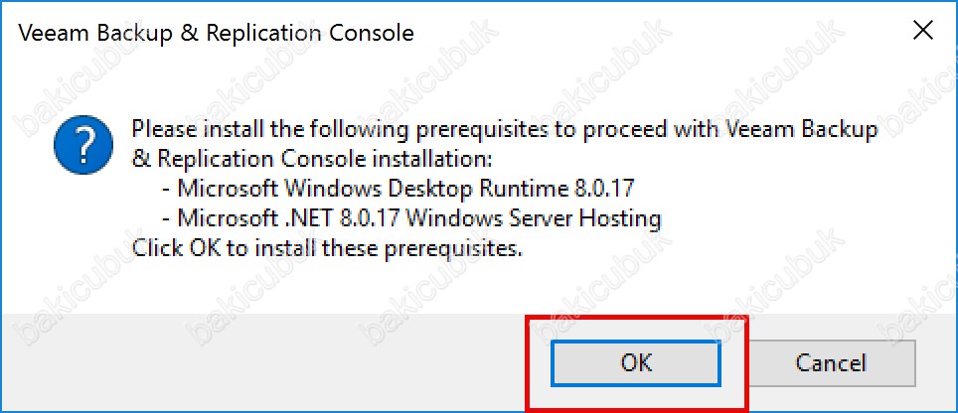Confirm prerequisite installation with OK
This screenshot has height=413, width=958.
point(635,363)
